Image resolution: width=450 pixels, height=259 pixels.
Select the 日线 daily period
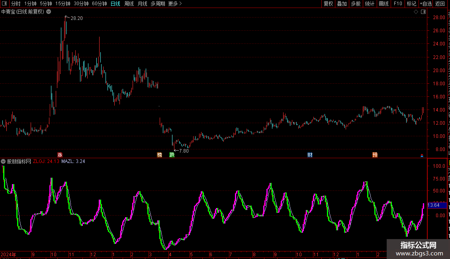115,4
